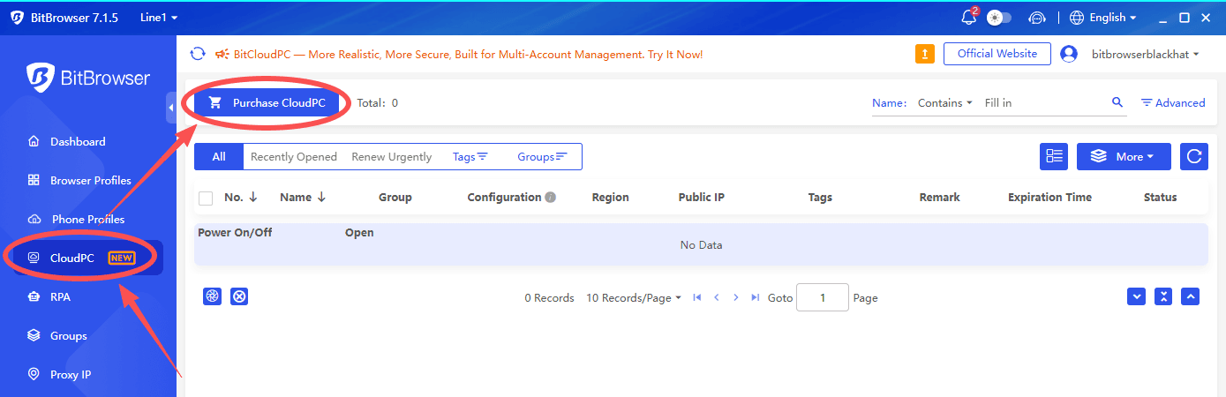Sort by the No. column
Image resolution: width=1226 pixels, height=397 pixels.
241,198
